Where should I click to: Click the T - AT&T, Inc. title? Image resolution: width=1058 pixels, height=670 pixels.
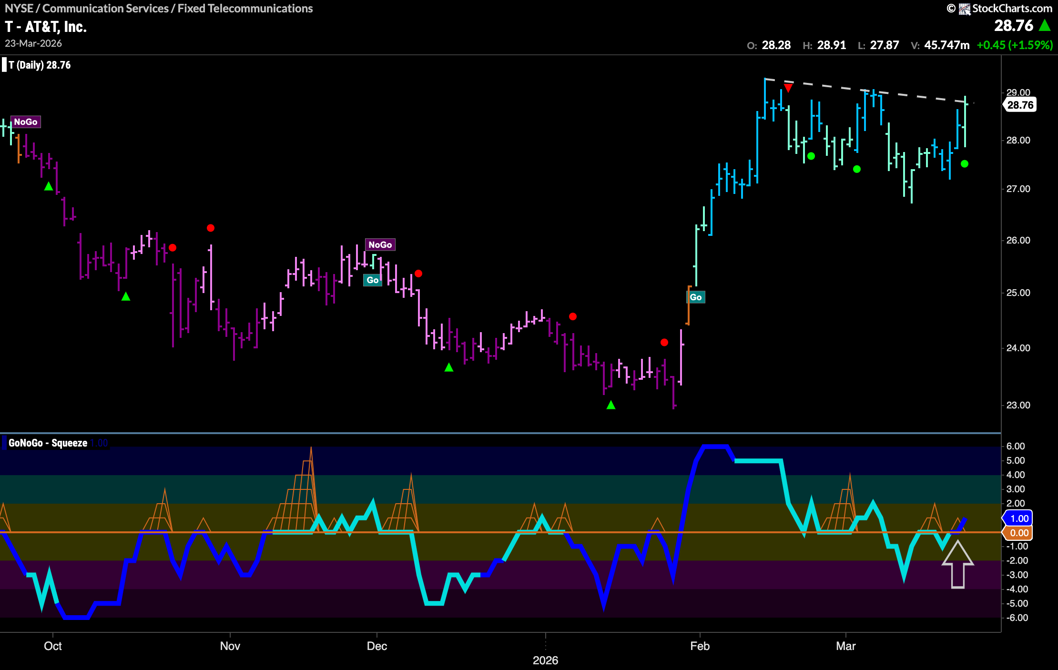click(x=46, y=27)
